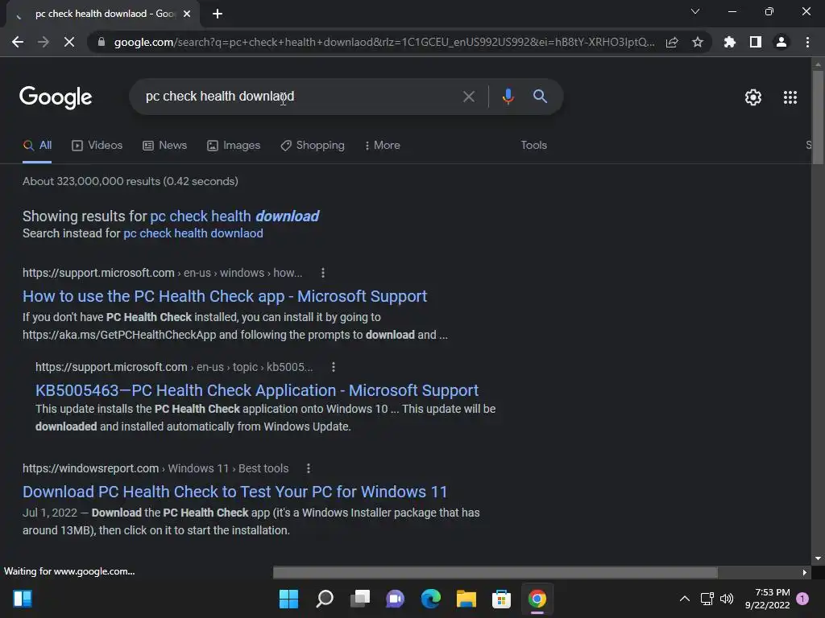
Task: Switch to the News tab
Action: (164, 145)
